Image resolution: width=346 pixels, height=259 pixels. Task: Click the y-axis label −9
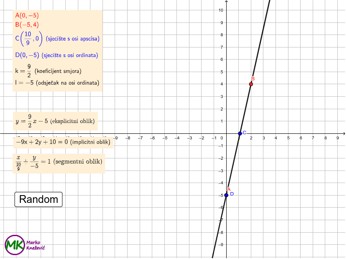pyautogui.click(x=221, y=244)
